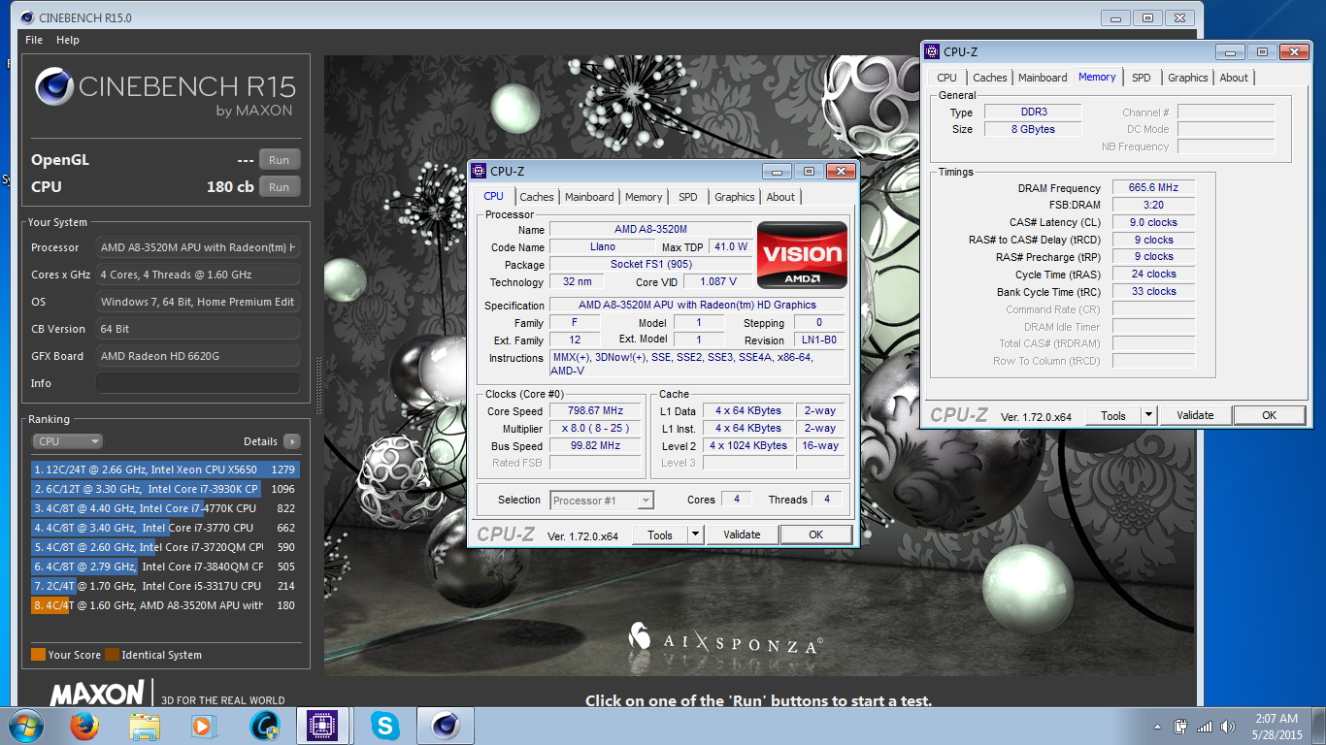Launch Firefox from the taskbar
This screenshot has width=1326, height=745.
pyautogui.click(x=84, y=726)
